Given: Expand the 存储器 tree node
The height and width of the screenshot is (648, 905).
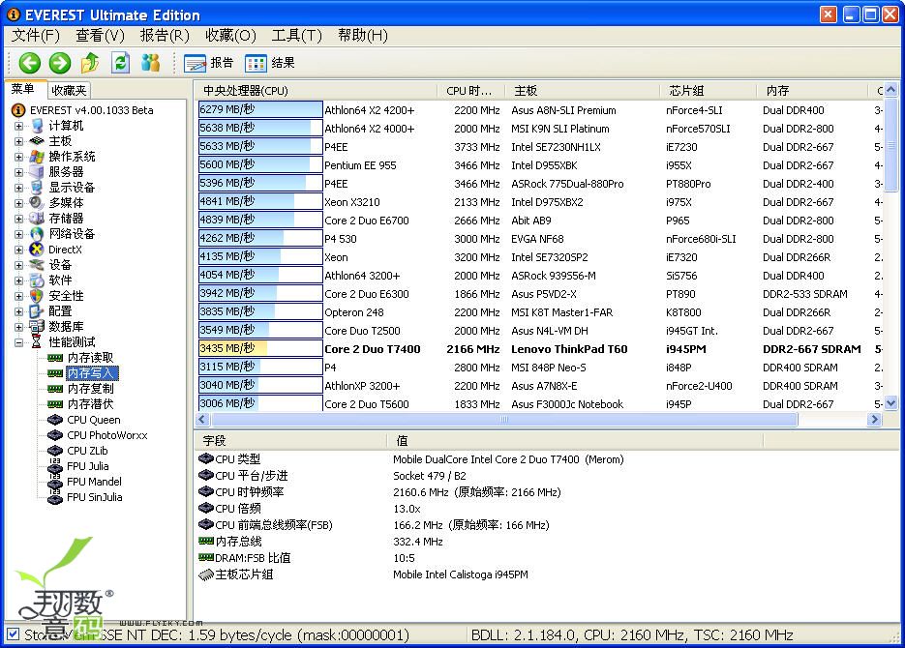Looking at the screenshot, I should [18, 219].
